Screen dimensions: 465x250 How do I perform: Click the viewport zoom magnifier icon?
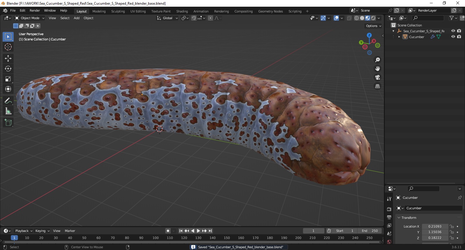(x=378, y=60)
